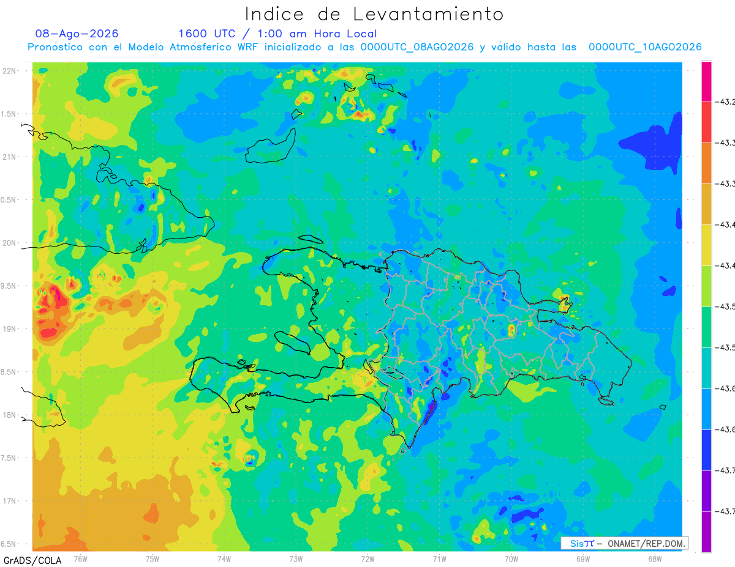The width and height of the screenshot is (735, 567).
Task: Click the "17N" latitude label
Action: click(10, 501)
